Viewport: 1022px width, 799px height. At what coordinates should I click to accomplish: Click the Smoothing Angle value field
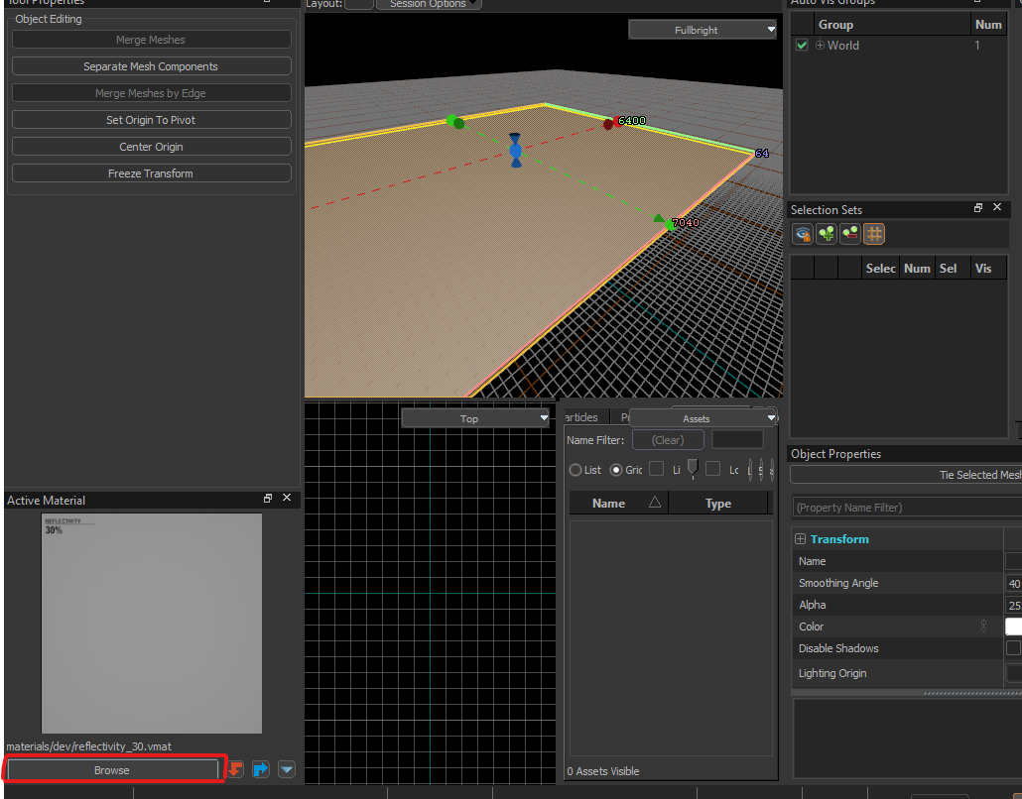click(x=1013, y=583)
